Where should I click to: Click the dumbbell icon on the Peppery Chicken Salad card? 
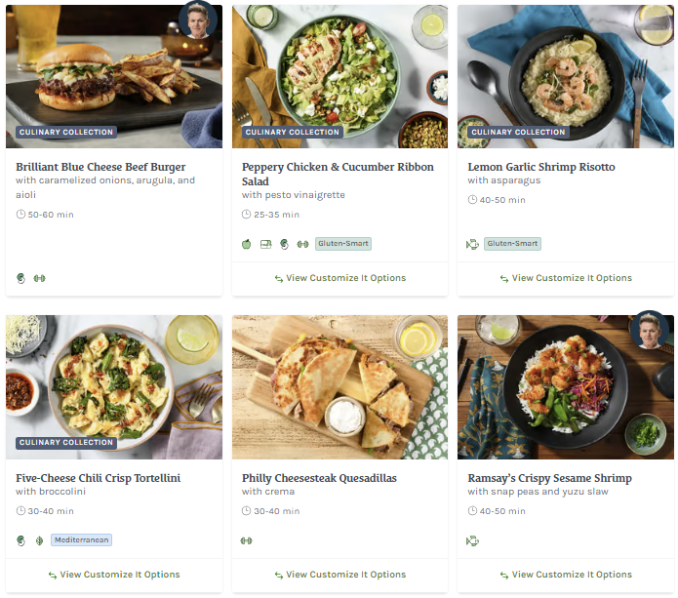(x=302, y=244)
